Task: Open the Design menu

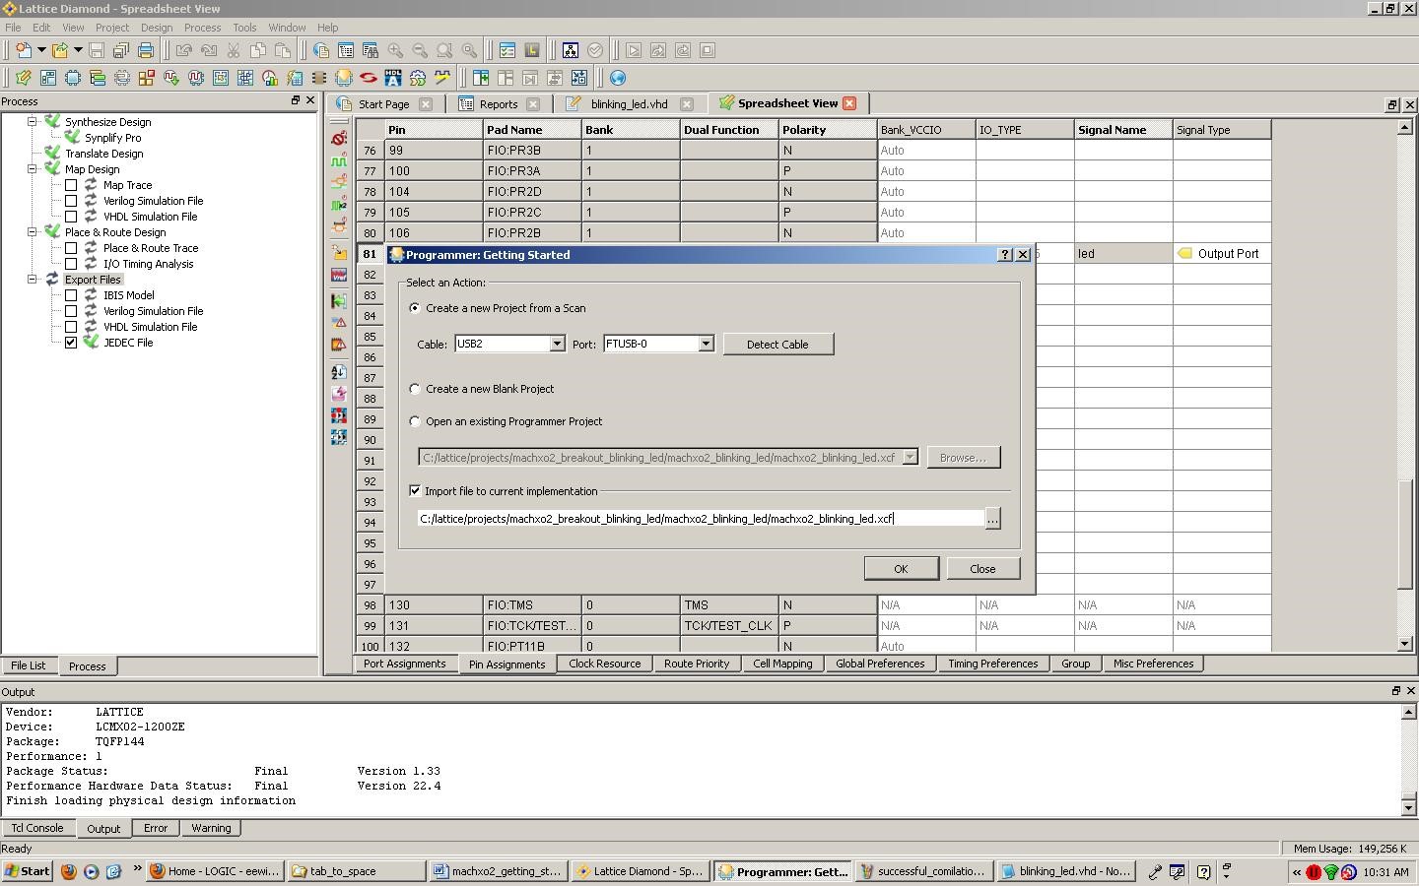Action: tap(156, 28)
